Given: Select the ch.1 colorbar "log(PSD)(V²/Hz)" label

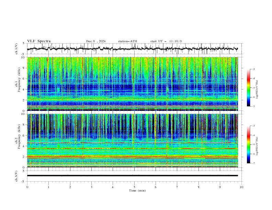Looking at the screenshot, I should point(257,90).
